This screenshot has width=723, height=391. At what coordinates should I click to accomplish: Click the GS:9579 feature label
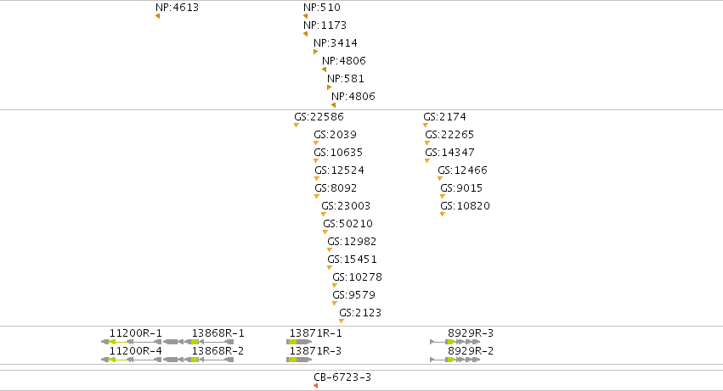point(354,295)
